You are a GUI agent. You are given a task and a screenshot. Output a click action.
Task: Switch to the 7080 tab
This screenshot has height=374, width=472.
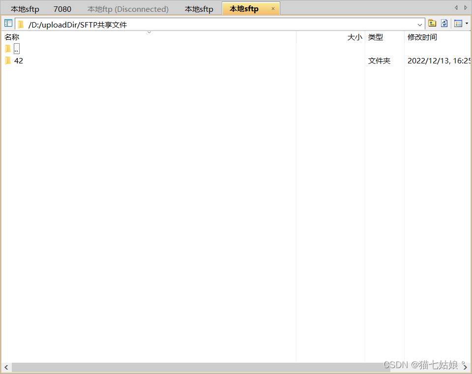(x=62, y=9)
